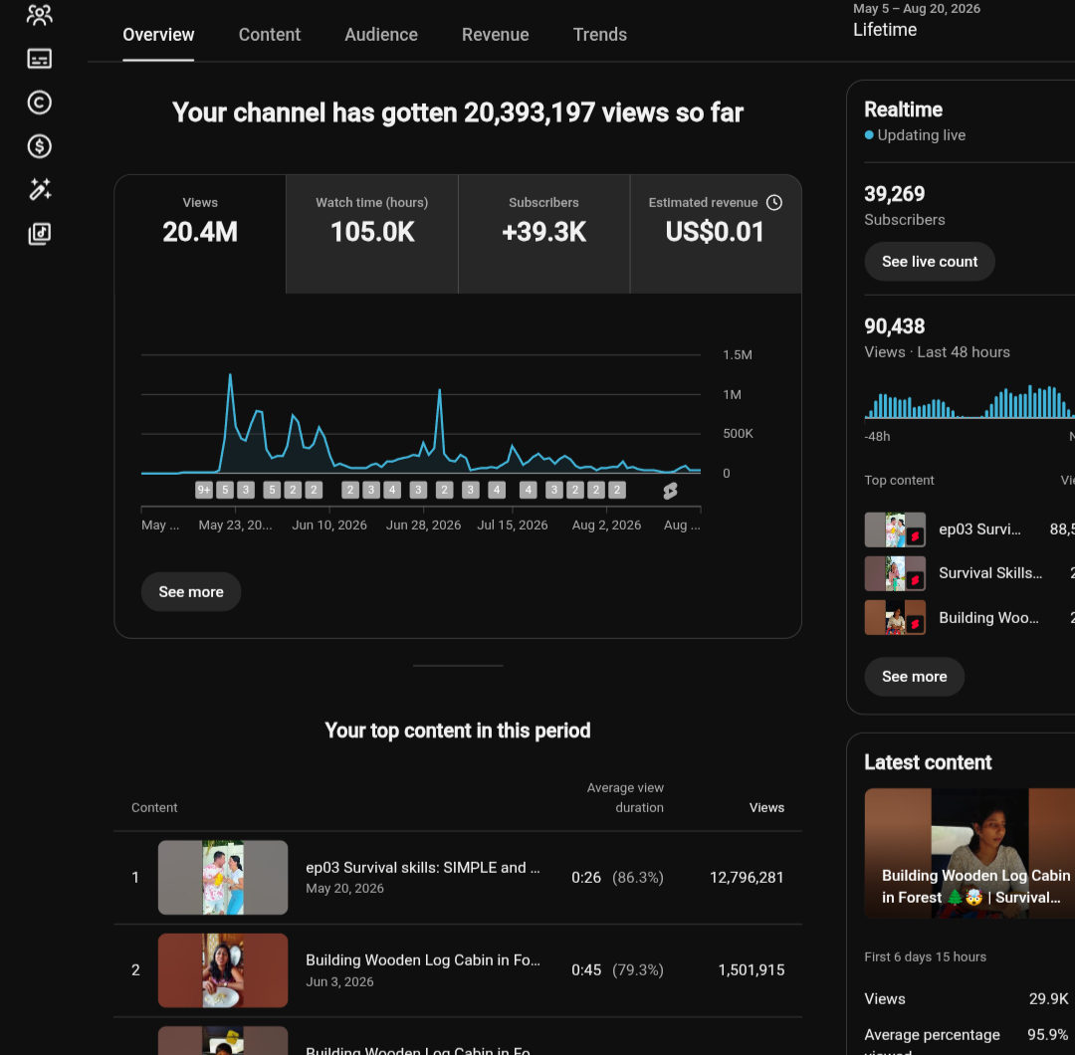Click the Views column header in table
This screenshot has height=1055, width=1075.
[x=766, y=807]
